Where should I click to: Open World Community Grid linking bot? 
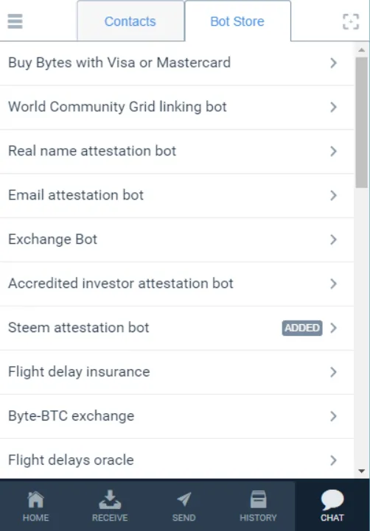[x=177, y=107]
